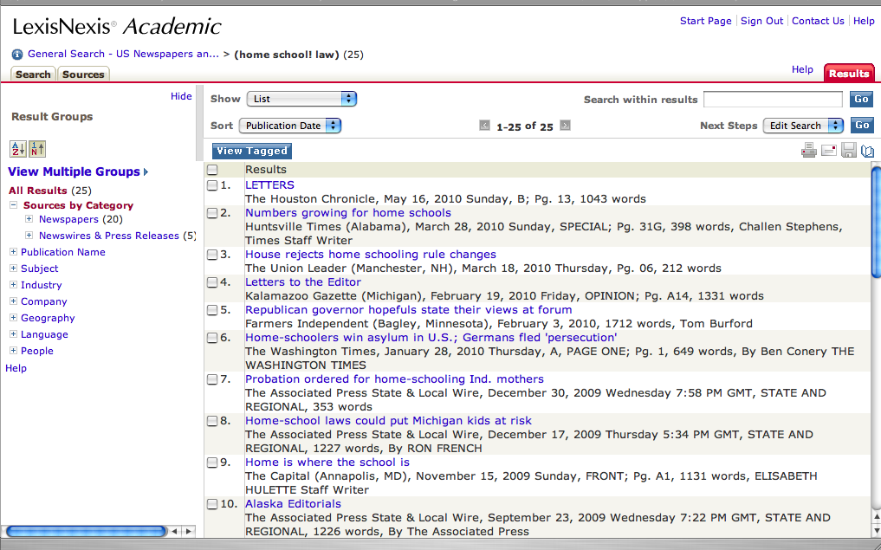Sort result groups alphabetically with A-Z icon
Image resolution: width=881 pixels, height=550 pixels.
click(x=18, y=149)
